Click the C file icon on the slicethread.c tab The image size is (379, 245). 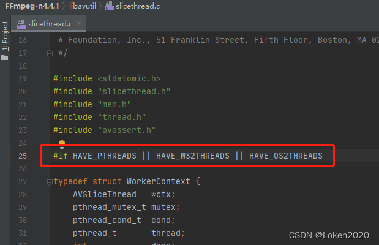click(x=21, y=24)
